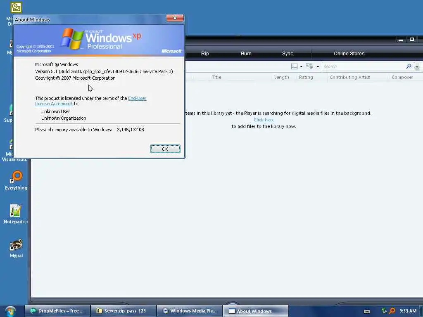Switch to the Burn tab in Media Player
Screen dimensions: 423x317
click(x=246, y=53)
